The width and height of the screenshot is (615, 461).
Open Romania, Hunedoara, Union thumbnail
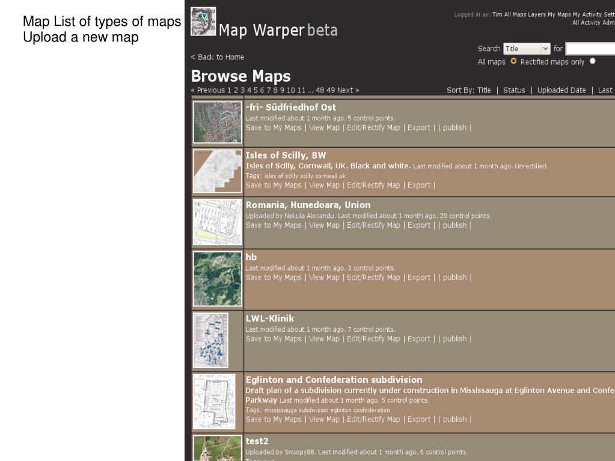click(x=217, y=222)
